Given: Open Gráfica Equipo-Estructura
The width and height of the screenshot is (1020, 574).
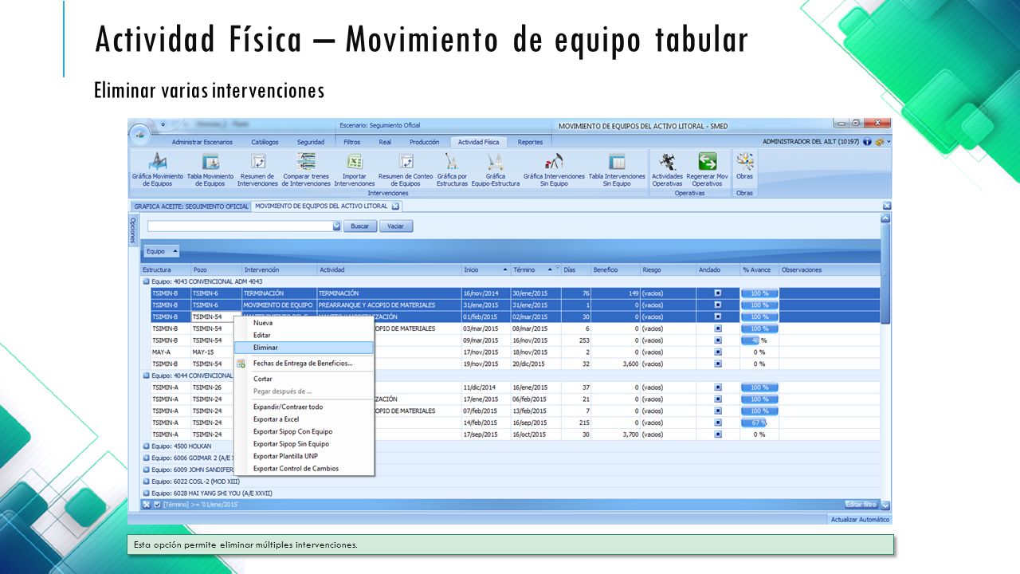Looking at the screenshot, I should (495, 169).
